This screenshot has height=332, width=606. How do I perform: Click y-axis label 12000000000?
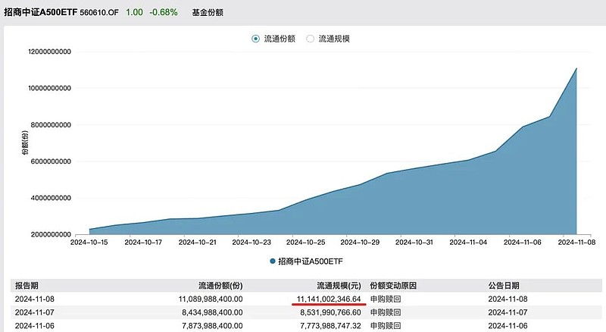coord(49,52)
